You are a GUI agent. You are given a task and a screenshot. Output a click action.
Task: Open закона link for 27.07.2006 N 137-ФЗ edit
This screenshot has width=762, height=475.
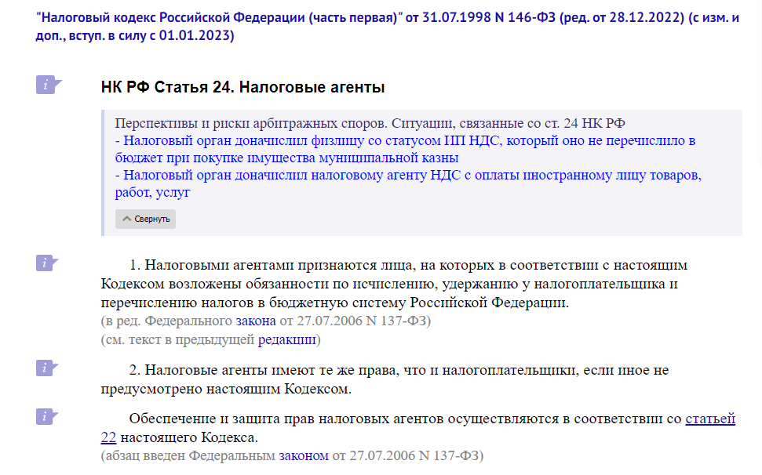click(256, 321)
